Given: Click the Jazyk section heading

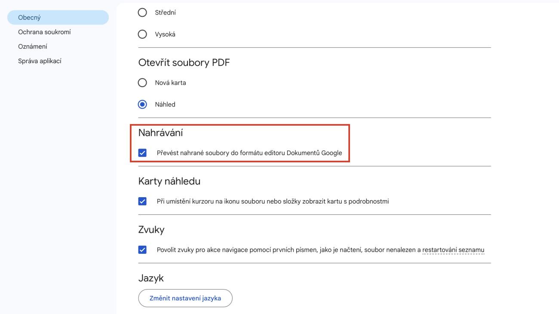Looking at the screenshot, I should [151, 278].
